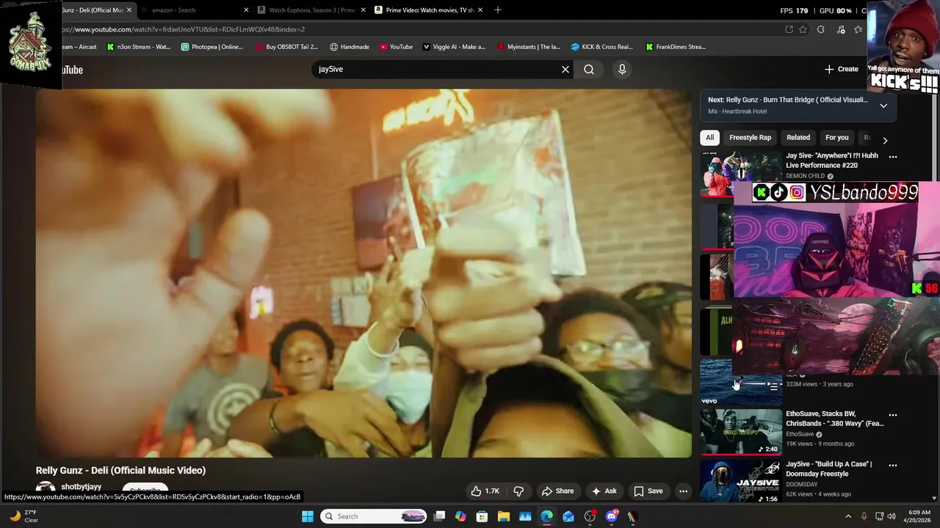Open browser extensions puzzle icon
The width and height of the screenshot is (940, 528).
pyautogui.click(x=821, y=29)
